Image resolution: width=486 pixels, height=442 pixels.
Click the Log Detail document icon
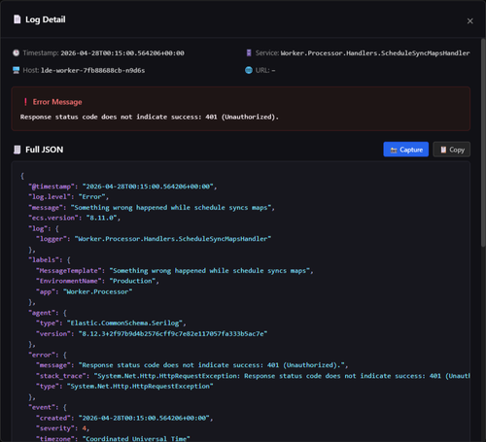pos(17,19)
